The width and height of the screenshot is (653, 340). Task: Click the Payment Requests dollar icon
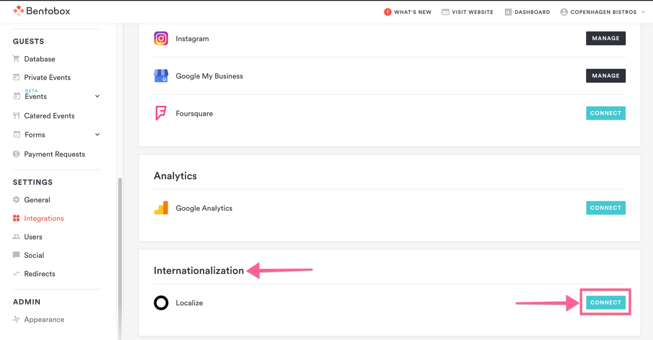coord(16,154)
